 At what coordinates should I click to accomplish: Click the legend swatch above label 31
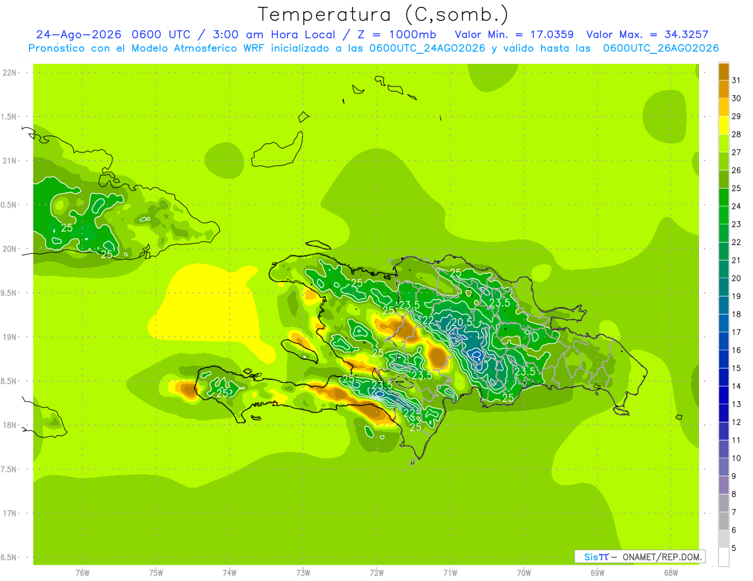pos(724,71)
